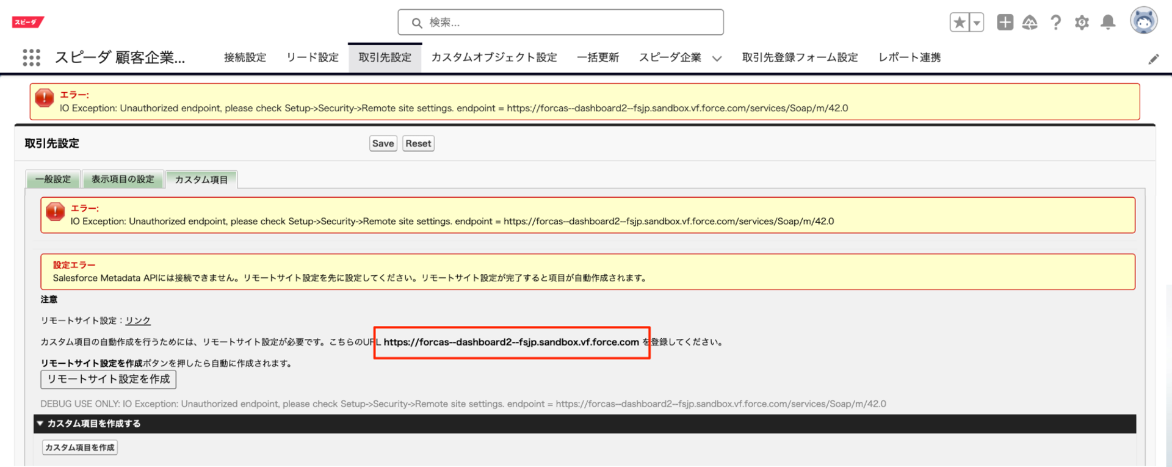Viewport: 1172px width, 467px height.
Task: Click the スピーダ 顧客企業... app name
Action: coord(120,57)
